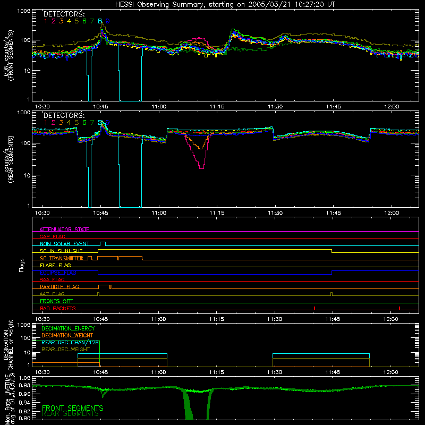Pick green detector 6 in front segments legend
Image resolution: width=425 pixels, height=425 pixels.
pyautogui.click(x=84, y=21)
